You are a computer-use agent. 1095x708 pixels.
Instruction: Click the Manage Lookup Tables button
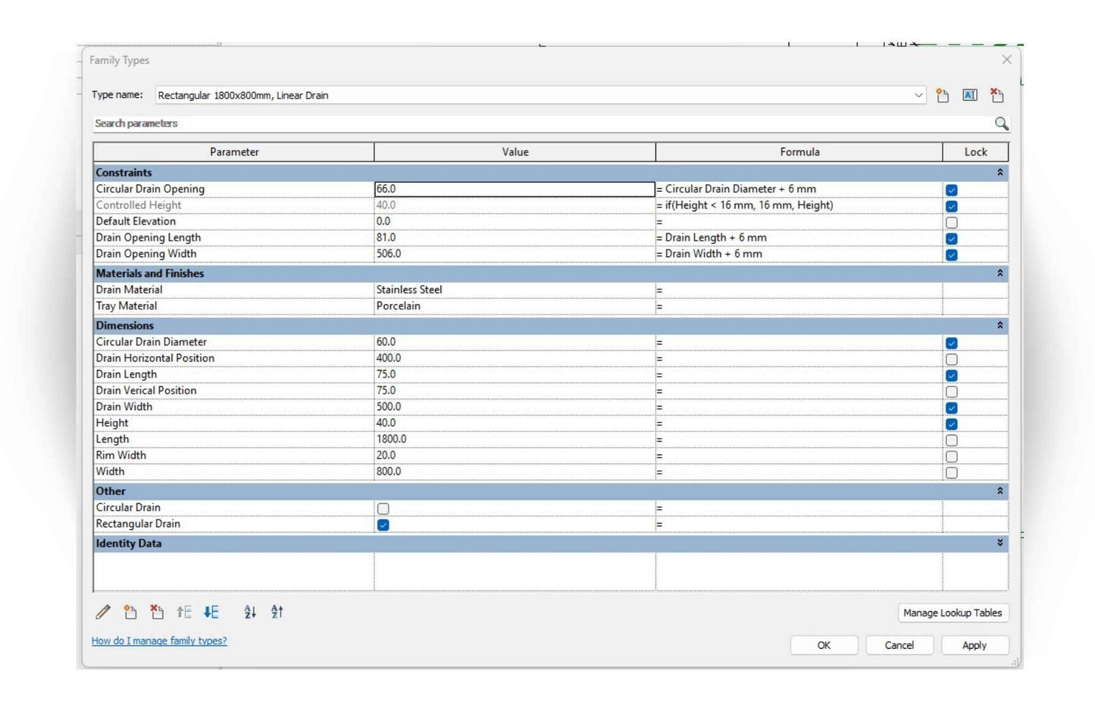tap(953, 612)
